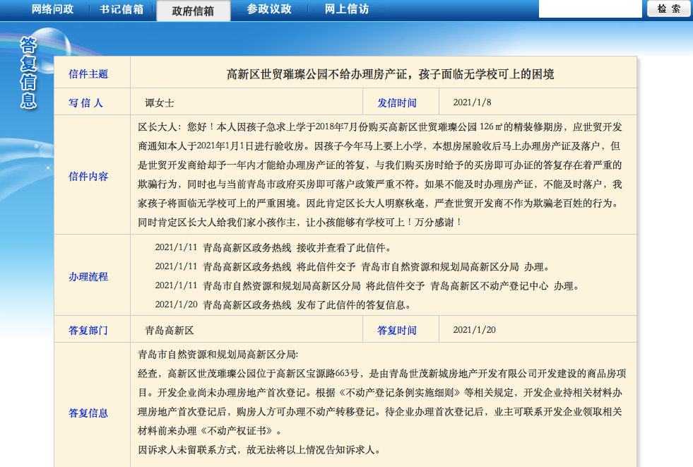Select the send date 2021/1/8

pos(472,102)
